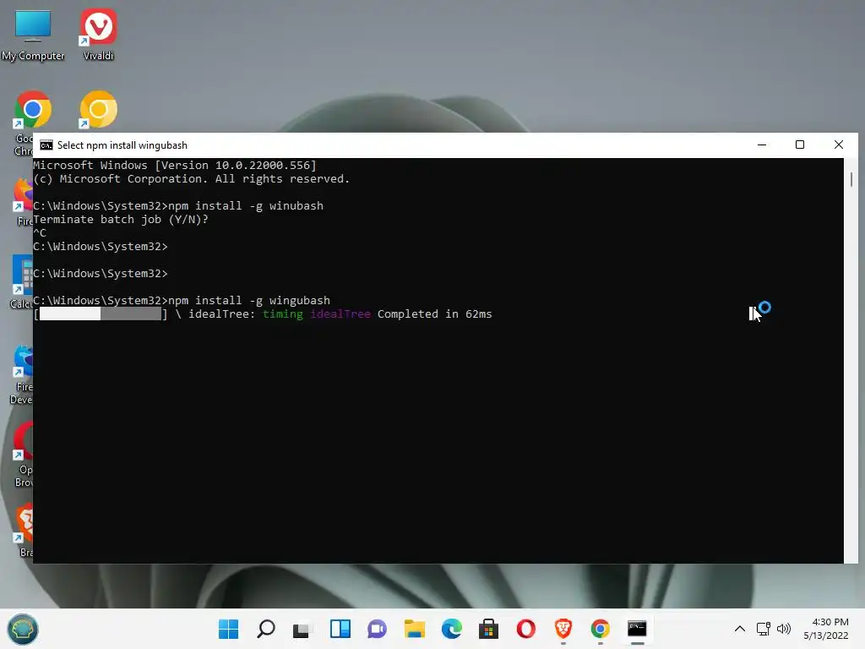Open taskbar Search

[266, 629]
